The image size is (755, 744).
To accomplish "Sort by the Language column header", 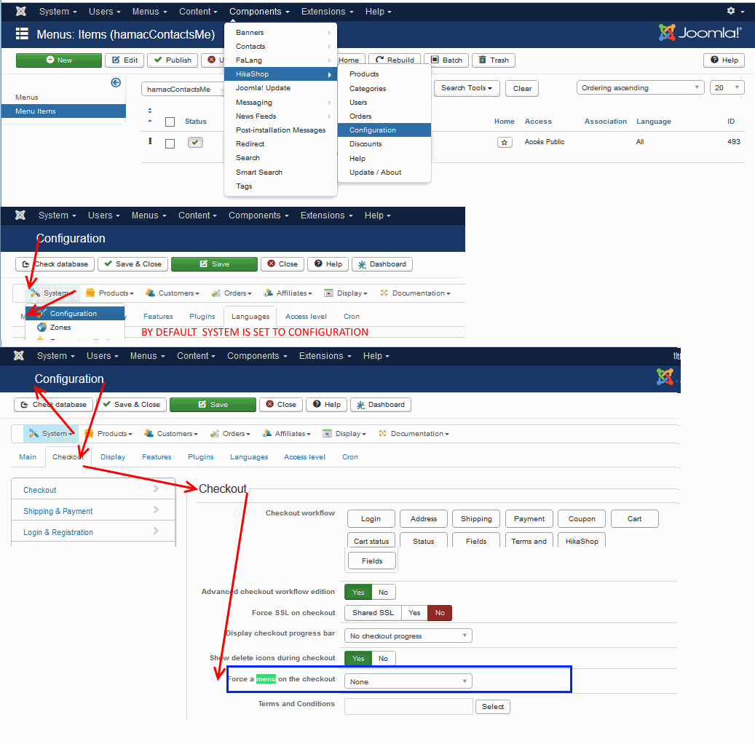I will tap(653, 122).
